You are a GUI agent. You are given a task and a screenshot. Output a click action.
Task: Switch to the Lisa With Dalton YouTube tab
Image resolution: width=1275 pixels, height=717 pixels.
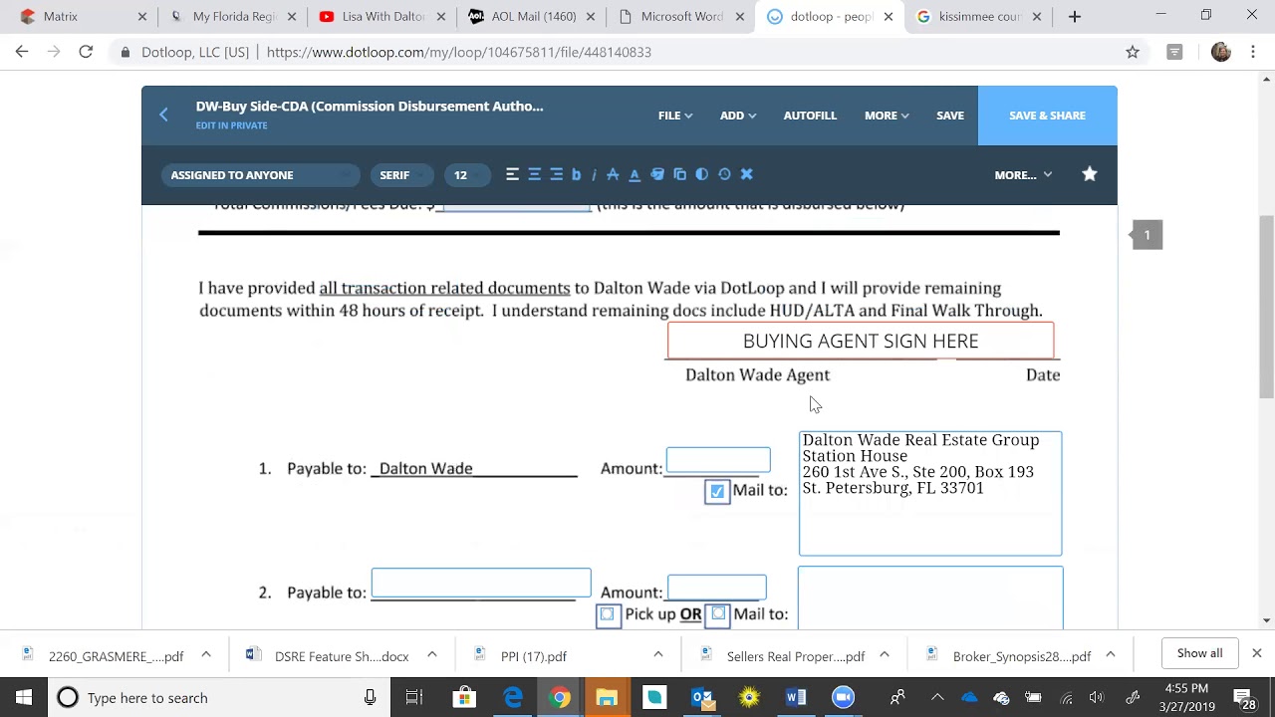(x=383, y=17)
